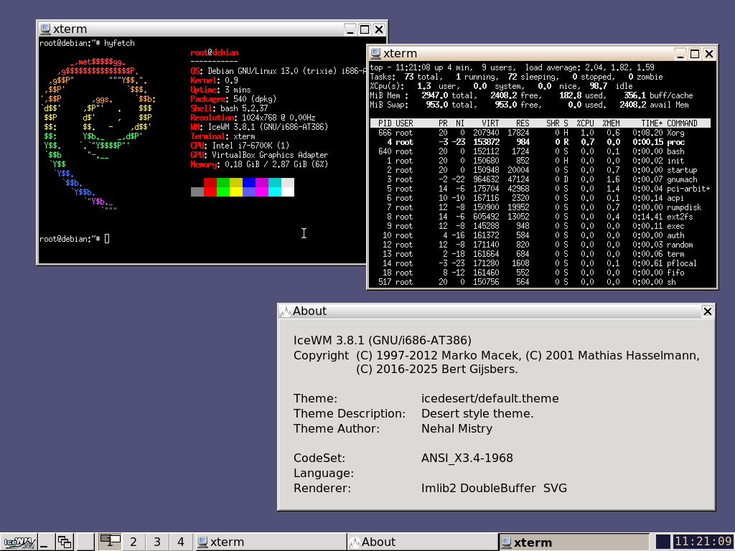This screenshot has width=735, height=551.
Task: Click the Xorg process row in top
Action: pos(540,133)
